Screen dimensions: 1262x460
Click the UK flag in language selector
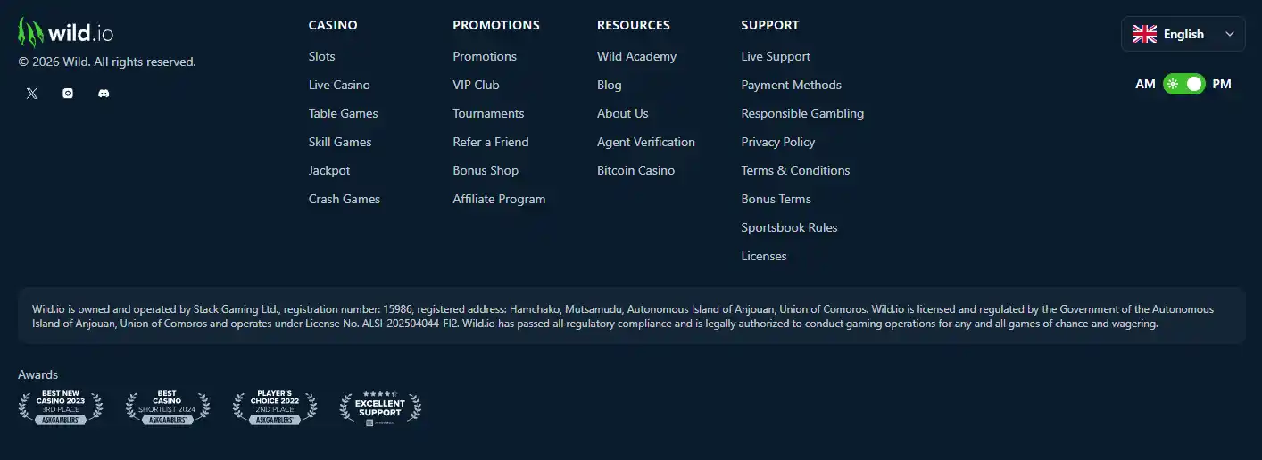pos(1144,34)
